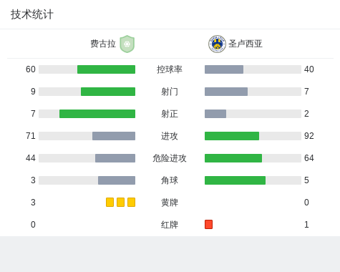Image resolution: width=340 pixels, height=272 pixels.
Task: Click the first yellow card icon
Action: tap(110, 202)
